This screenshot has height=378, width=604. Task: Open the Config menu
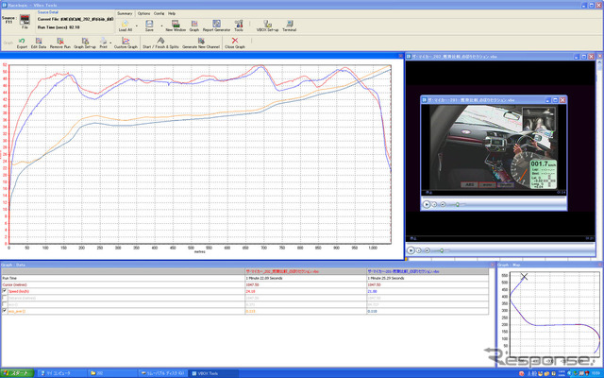click(x=159, y=13)
